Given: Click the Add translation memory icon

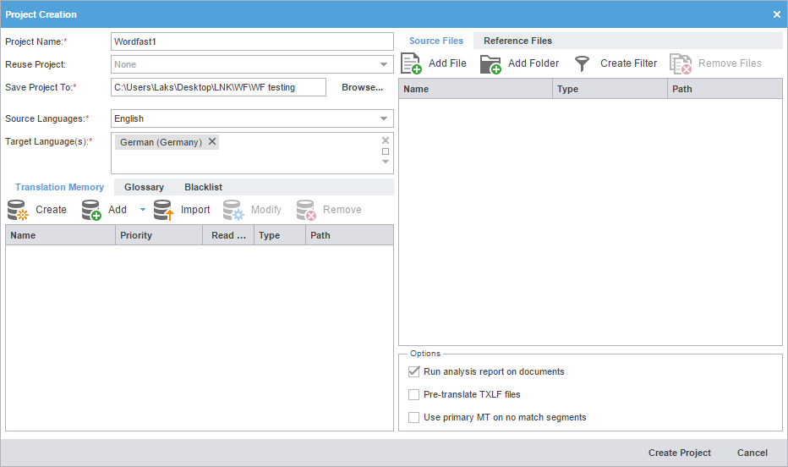Looking at the screenshot, I should [x=91, y=210].
